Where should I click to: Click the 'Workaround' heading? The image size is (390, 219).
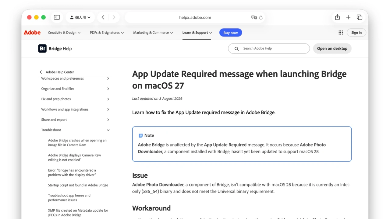point(151,208)
